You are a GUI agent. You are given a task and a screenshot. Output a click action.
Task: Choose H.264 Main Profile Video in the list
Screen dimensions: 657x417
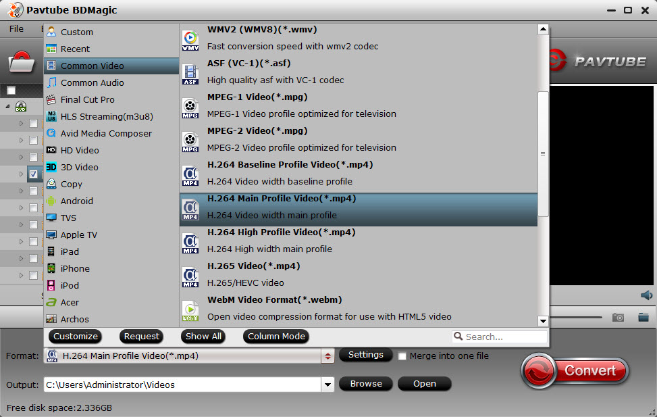click(359, 210)
